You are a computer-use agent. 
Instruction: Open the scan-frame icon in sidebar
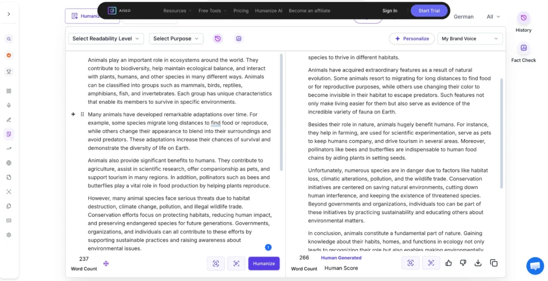pyautogui.click(x=9, y=192)
